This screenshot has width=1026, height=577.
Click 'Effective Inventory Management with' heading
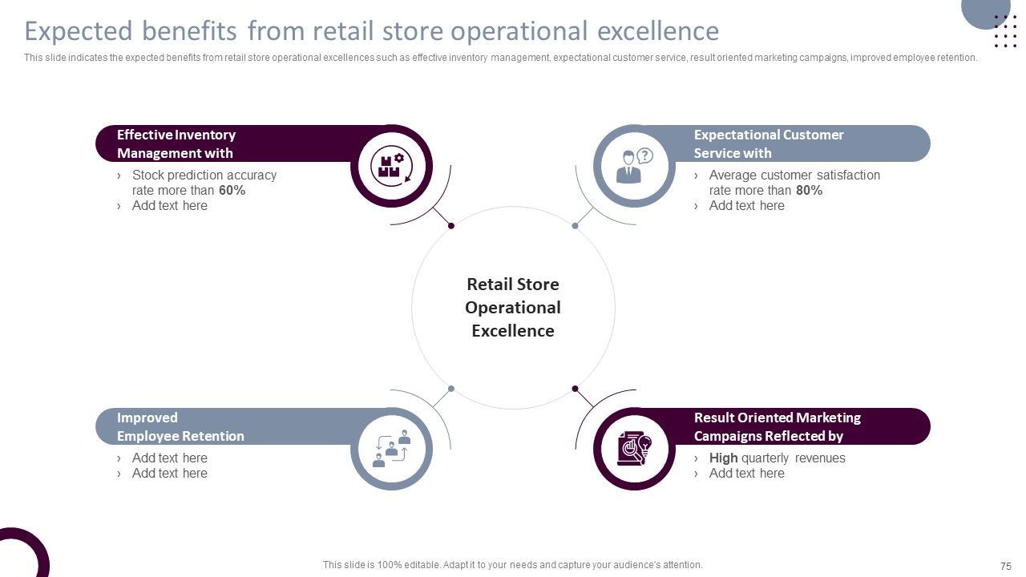[176, 144]
